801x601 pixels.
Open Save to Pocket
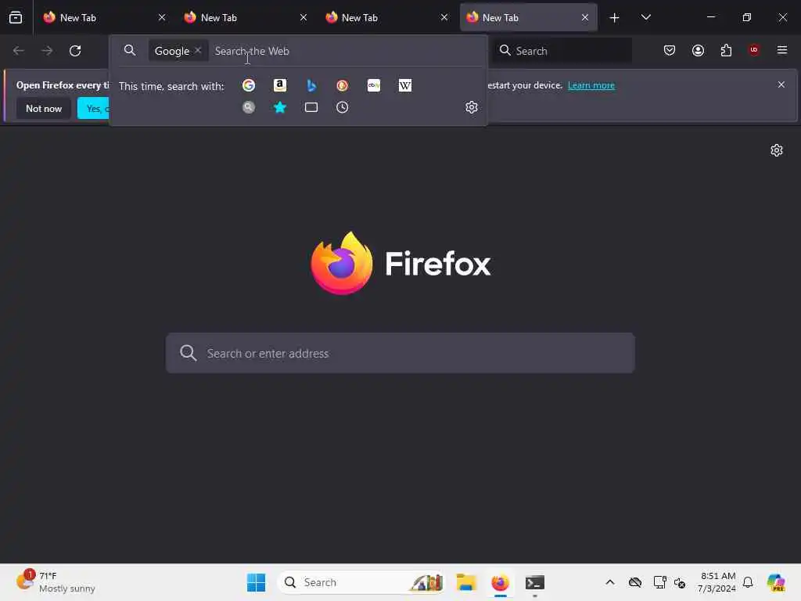coord(670,50)
